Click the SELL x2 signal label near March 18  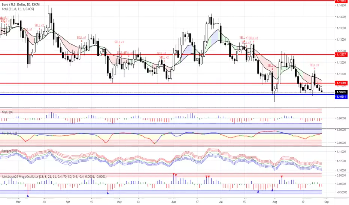coord(39,25)
